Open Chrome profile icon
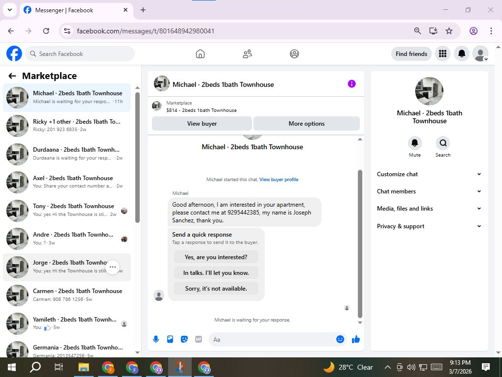 (474, 31)
